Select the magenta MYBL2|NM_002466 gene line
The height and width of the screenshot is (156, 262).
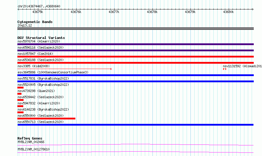pyautogui.click(x=135, y=144)
